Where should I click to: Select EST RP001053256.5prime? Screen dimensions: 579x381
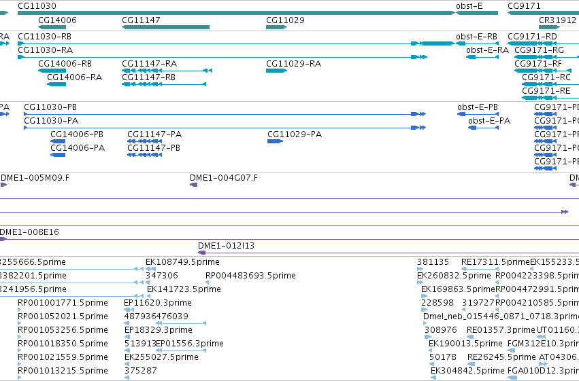pos(20,337)
